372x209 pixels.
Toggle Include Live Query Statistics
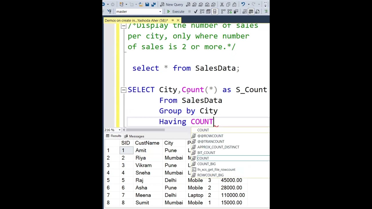click(x=229, y=12)
